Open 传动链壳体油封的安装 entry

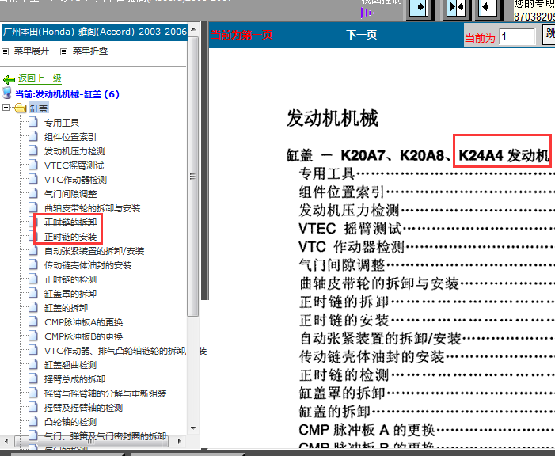click(88, 265)
